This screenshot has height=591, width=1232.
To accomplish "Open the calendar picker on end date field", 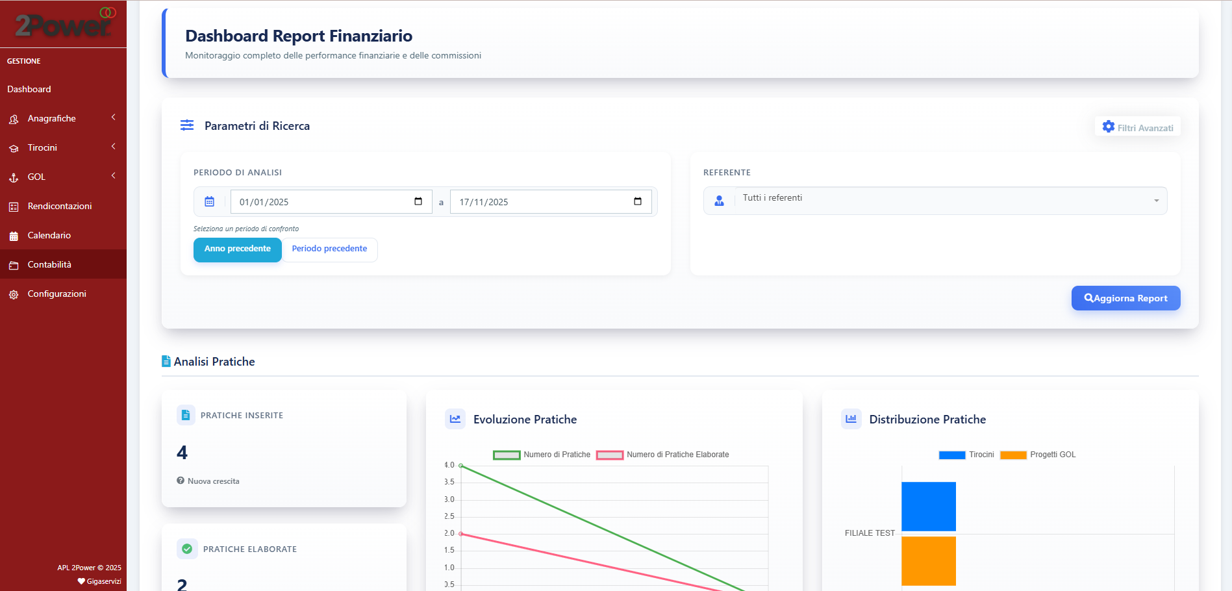I will (638, 201).
